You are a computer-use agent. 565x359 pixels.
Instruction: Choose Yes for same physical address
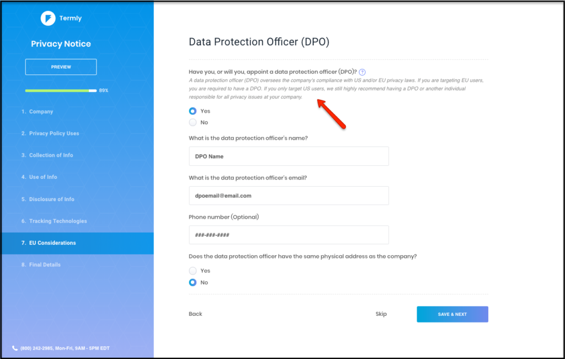pyautogui.click(x=193, y=271)
